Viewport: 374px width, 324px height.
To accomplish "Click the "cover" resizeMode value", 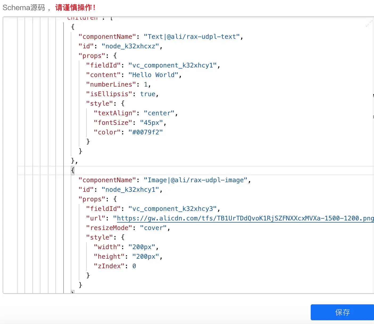I will [x=153, y=228].
